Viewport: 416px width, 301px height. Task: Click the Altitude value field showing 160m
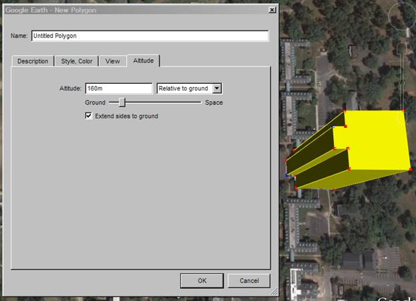pos(119,89)
